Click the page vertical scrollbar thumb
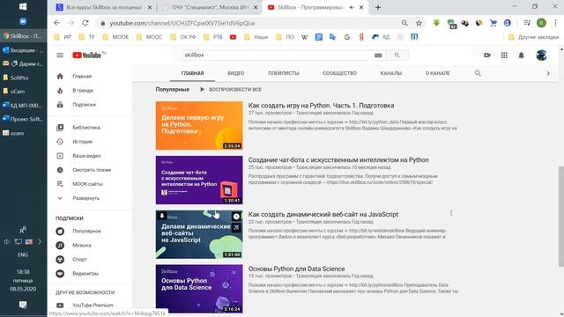 pyautogui.click(x=560, y=217)
